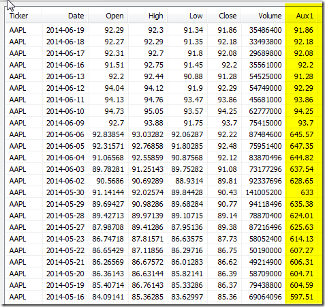
Task: Select the date cell 2014-05-20
Action: pyautogui.click(x=65, y=274)
